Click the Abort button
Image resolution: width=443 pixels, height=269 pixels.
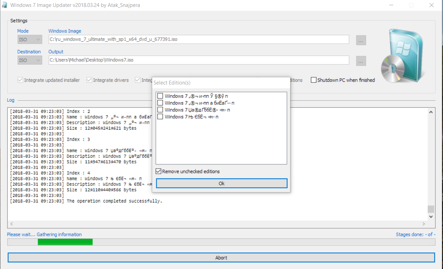point(221,258)
